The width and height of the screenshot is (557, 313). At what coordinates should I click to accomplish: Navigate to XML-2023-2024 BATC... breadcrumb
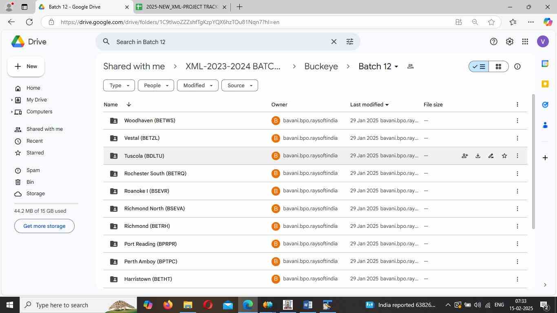point(233,66)
